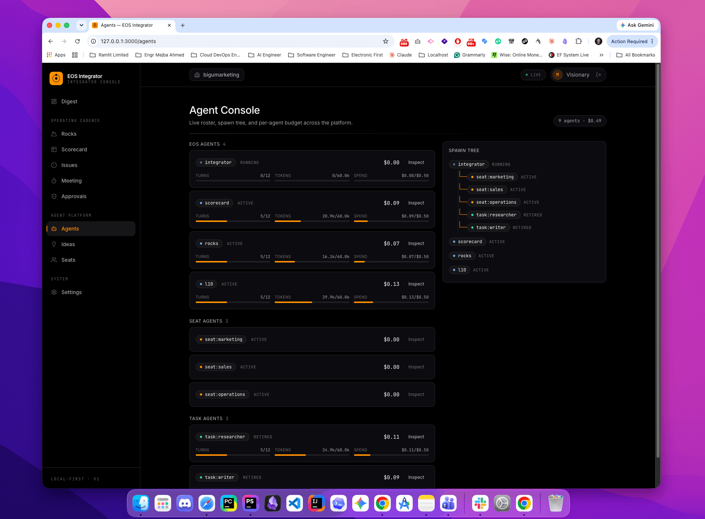Open the Localhost bookmarks folder
The width and height of the screenshot is (705, 519).
pyautogui.click(x=433, y=55)
